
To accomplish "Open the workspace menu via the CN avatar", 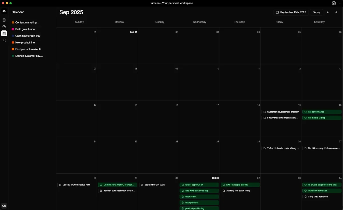I will pos(4,206).
